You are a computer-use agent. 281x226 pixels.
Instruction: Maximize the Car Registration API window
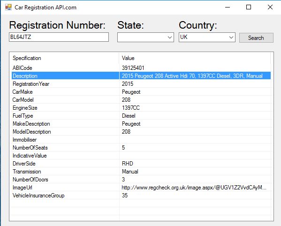(249, 7)
